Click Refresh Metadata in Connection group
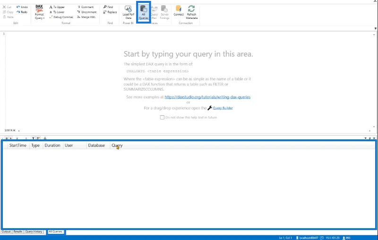The image size is (378, 240). point(192,13)
